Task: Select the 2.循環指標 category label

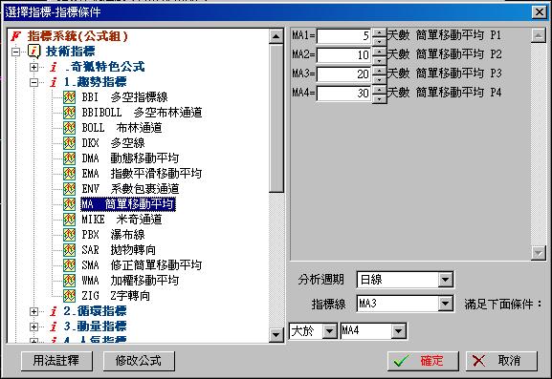Action: point(95,311)
